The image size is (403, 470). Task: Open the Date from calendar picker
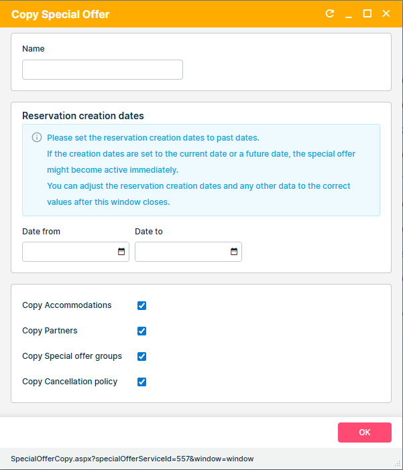121,252
